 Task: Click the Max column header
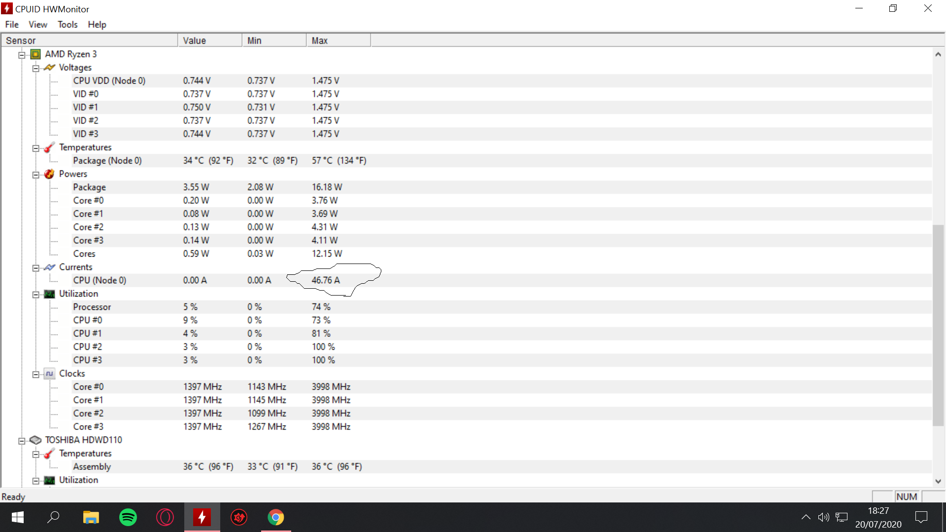click(338, 40)
